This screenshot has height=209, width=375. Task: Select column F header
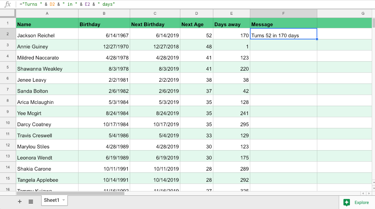coord(283,13)
